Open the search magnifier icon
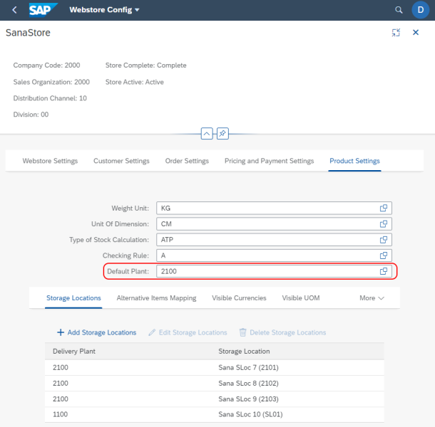Viewport: 435px width, 427px height. tap(399, 10)
